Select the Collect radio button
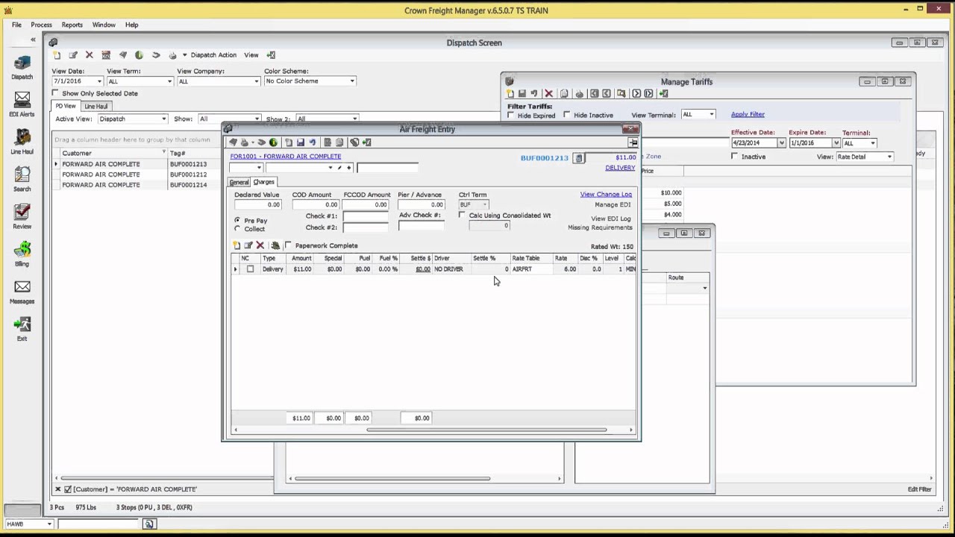The image size is (955, 537). 237,229
